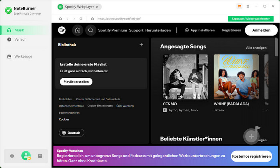The image size is (280, 168).
Task: Open Rechtliches footer link
Action: pyautogui.click(x=66, y=99)
